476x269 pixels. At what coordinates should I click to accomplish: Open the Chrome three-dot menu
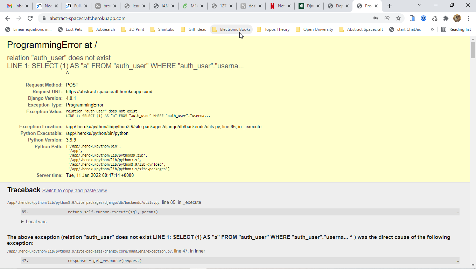[468, 18]
